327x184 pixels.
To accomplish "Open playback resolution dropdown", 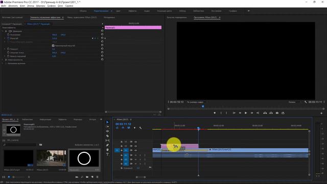I will [x=295, y=102].
